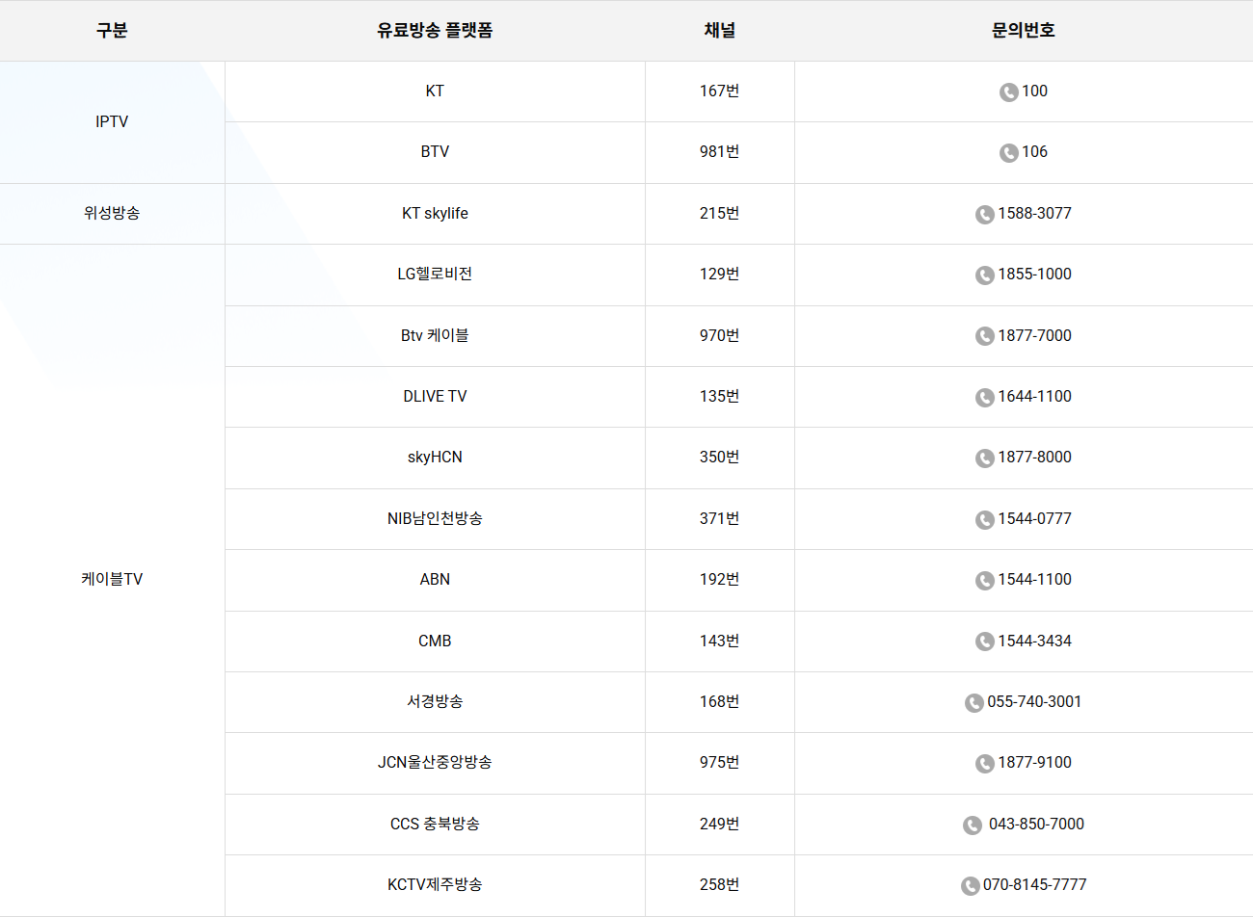Screen dimensions: 1253x917
Task: Click channel number 981번
Action: [720, 152]
